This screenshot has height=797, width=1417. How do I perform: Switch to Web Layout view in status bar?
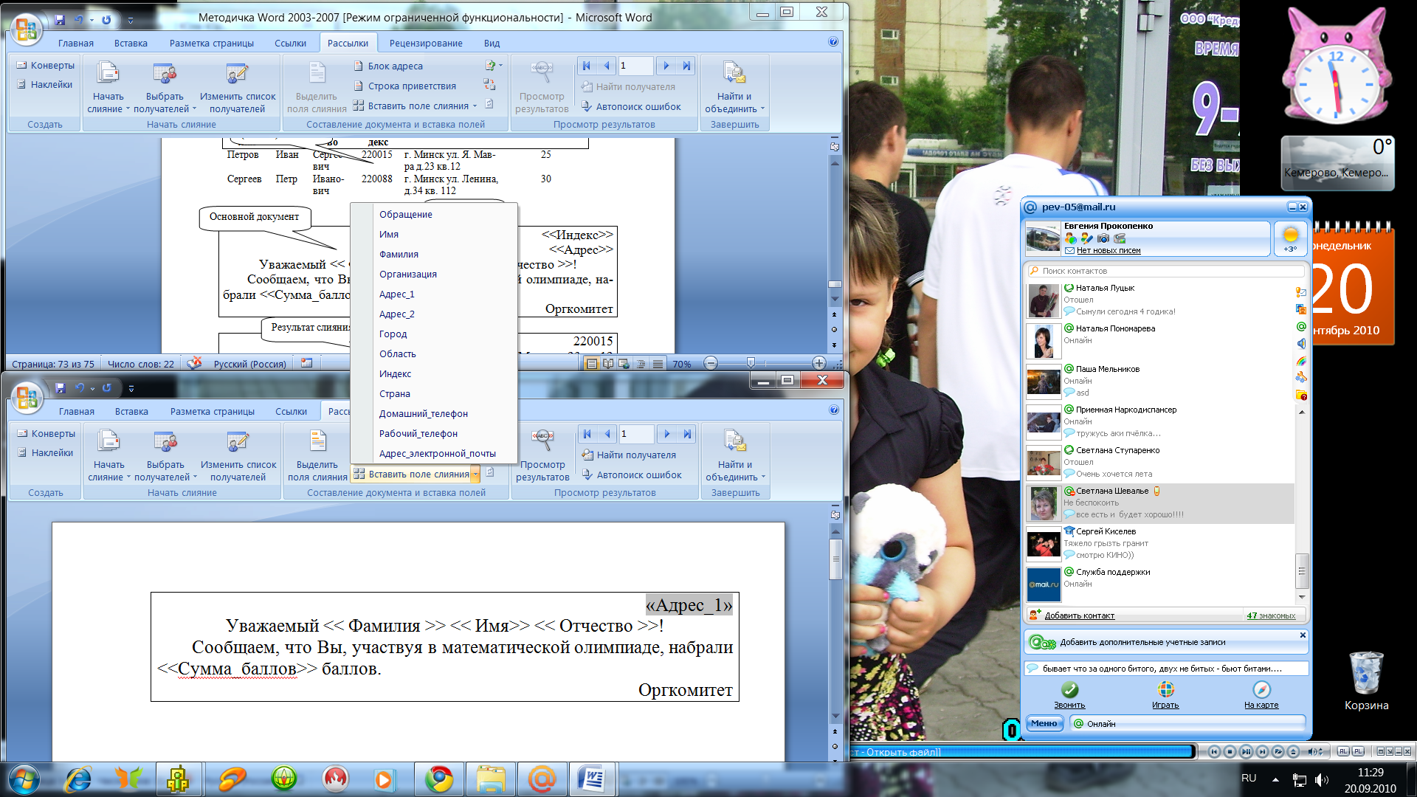(624, 363)
